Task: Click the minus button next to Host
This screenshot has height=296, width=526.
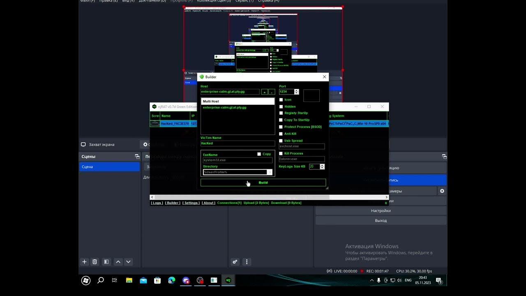Action: [x=272, y=92]
